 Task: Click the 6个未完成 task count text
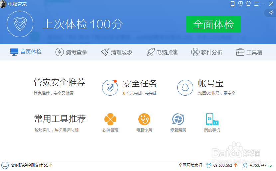pyautogui.click(x=132, y=93)
